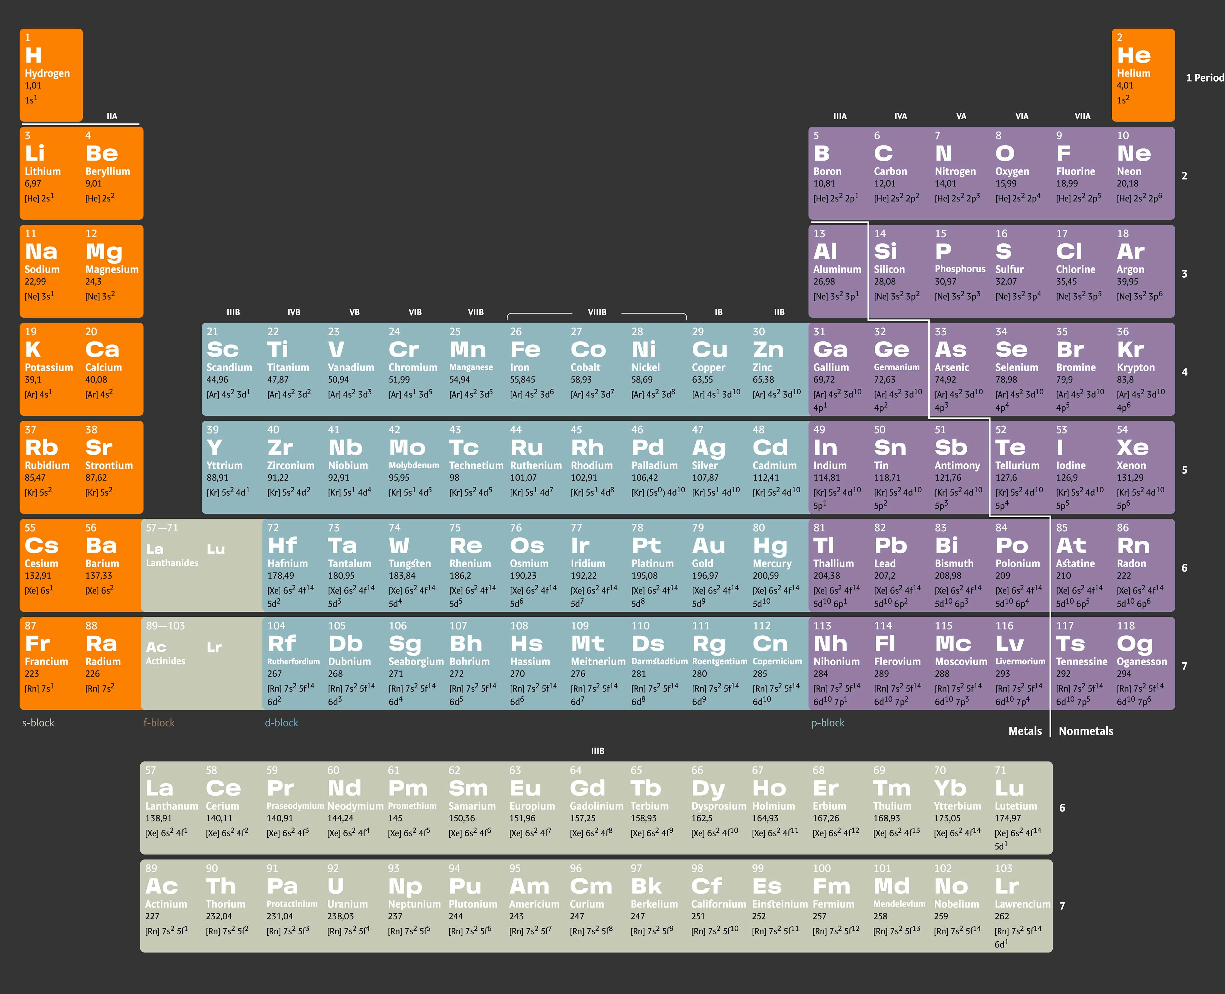Click the IIA group column header
The height and width of the screenshot is (994, 1225).
[x=112, y=116]
